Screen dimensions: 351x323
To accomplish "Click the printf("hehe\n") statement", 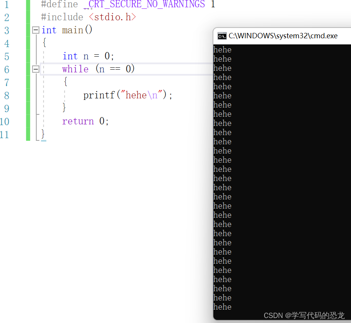I will tap(128, 95).
